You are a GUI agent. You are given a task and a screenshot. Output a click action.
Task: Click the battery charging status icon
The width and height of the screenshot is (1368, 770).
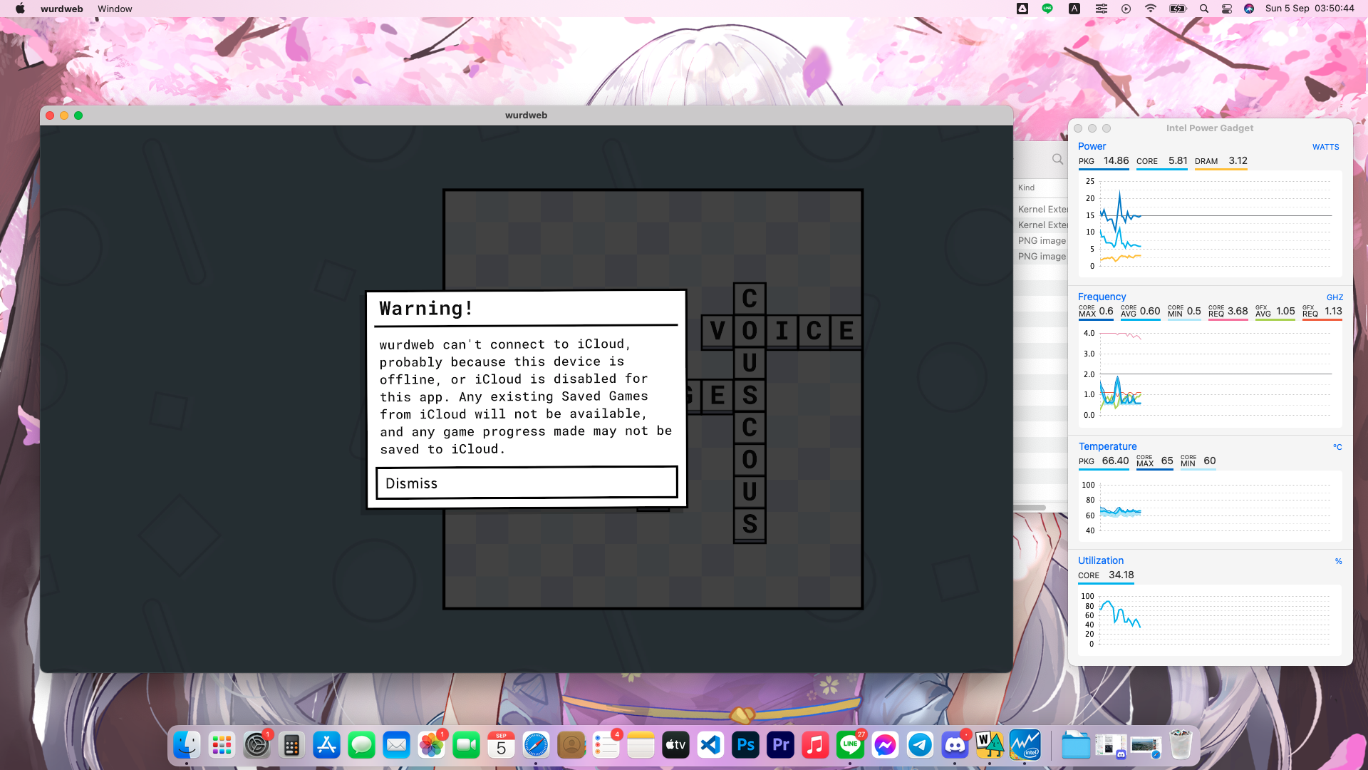click(1178, 9)
